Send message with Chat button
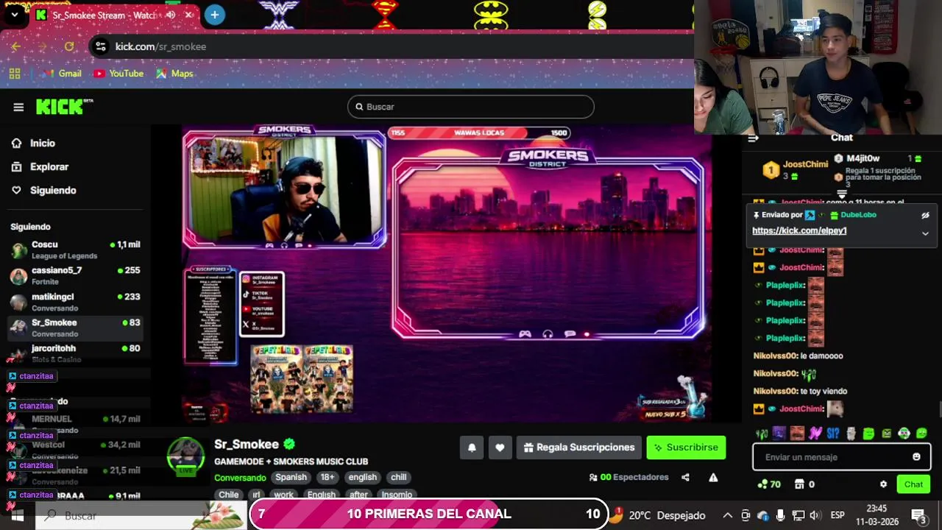 point(913,484)
